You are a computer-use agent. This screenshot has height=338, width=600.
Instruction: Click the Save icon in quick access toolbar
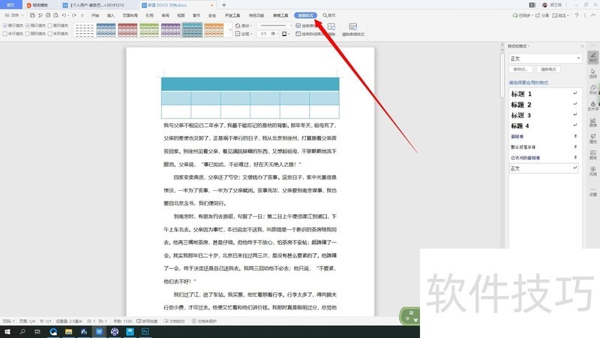coord(32,15)
